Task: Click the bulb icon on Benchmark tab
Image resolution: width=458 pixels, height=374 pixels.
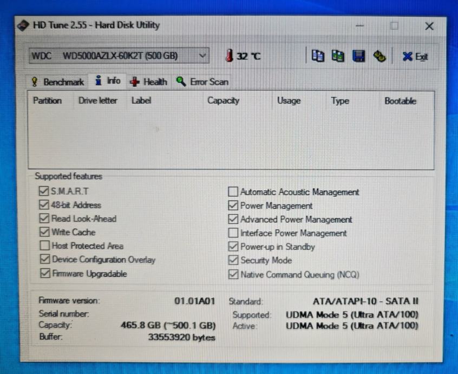Action: click(35, 82)
